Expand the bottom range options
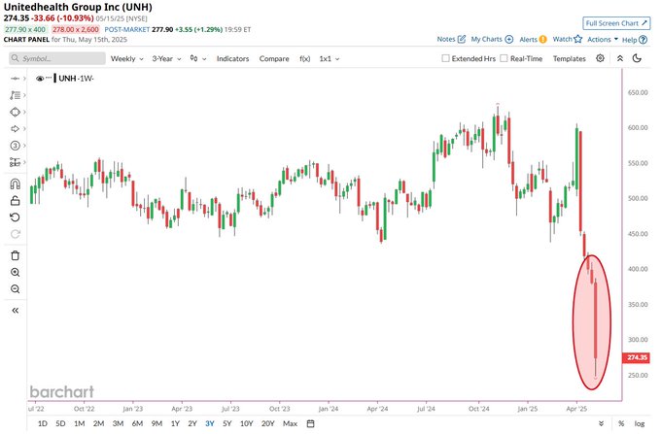Image resolution: width=661 pixels, height=434 pixels. (601, 423)
